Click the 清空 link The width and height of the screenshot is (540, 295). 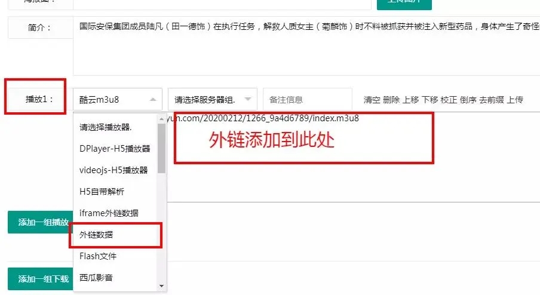(372, 100)
